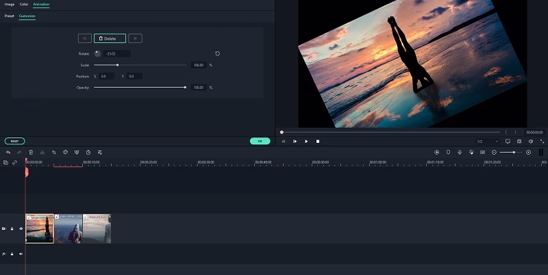Mute audio track 1 speaker icon
Image resolution: width=548 pixels, height=275 pixels.
[21, 254]
